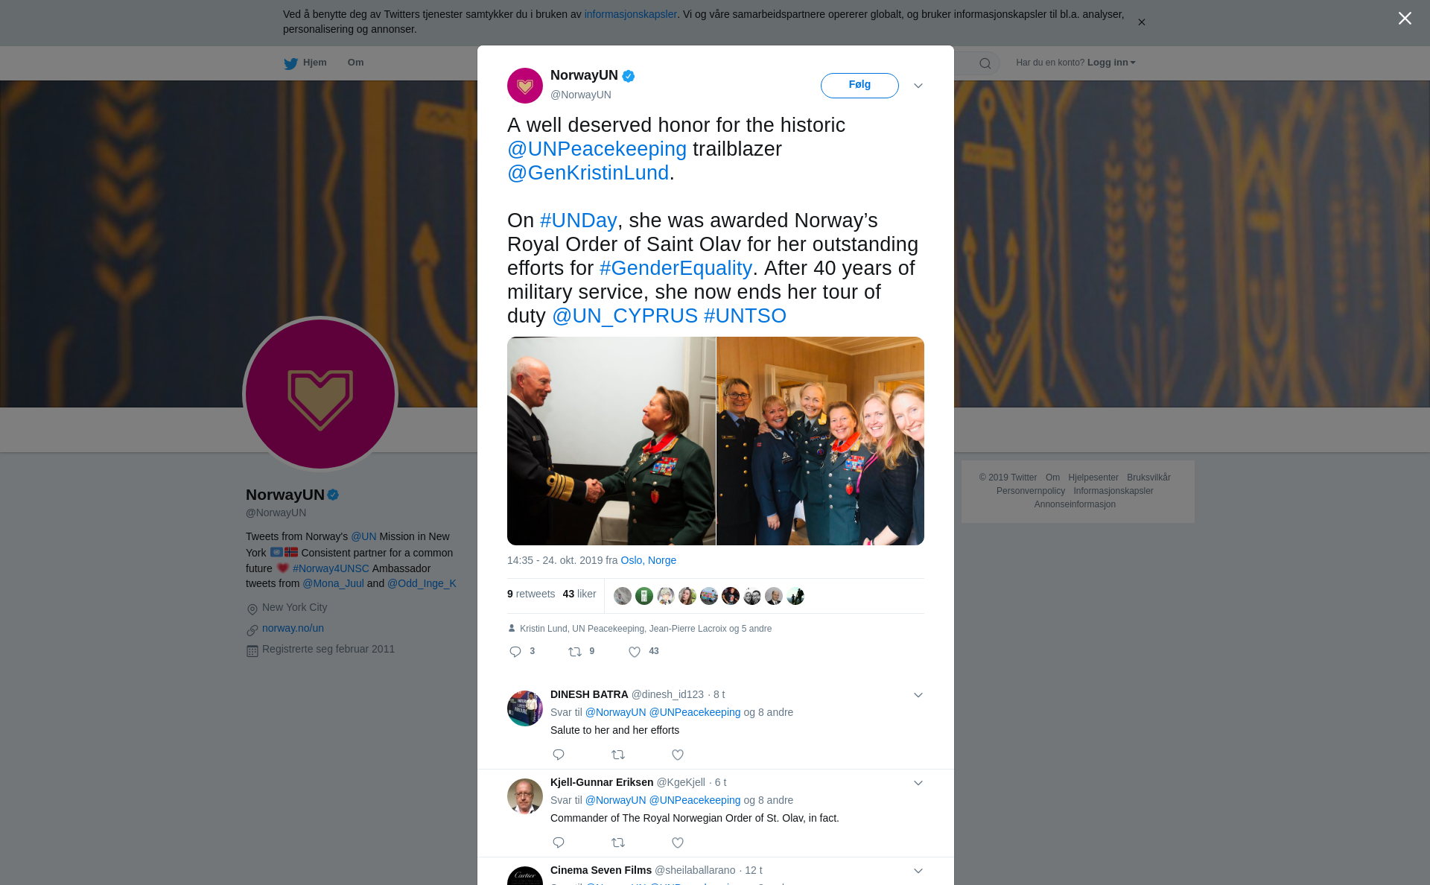Like DINESH BATRA's reply

678,755
